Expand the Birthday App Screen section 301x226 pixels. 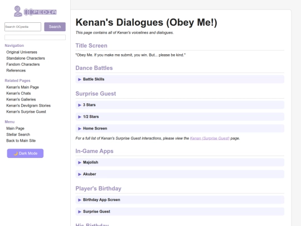[x=179, y=200]
